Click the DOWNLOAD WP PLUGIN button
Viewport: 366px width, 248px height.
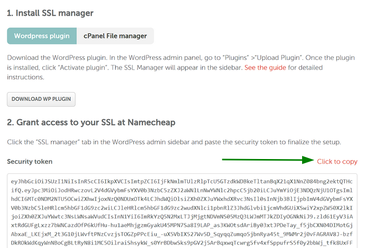click(41, 99)
